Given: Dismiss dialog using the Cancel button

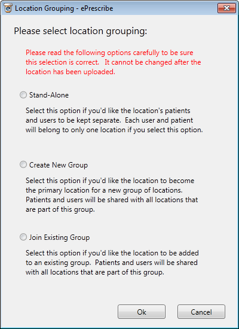Looking at the screenshot, I should (x=201, y=312).
